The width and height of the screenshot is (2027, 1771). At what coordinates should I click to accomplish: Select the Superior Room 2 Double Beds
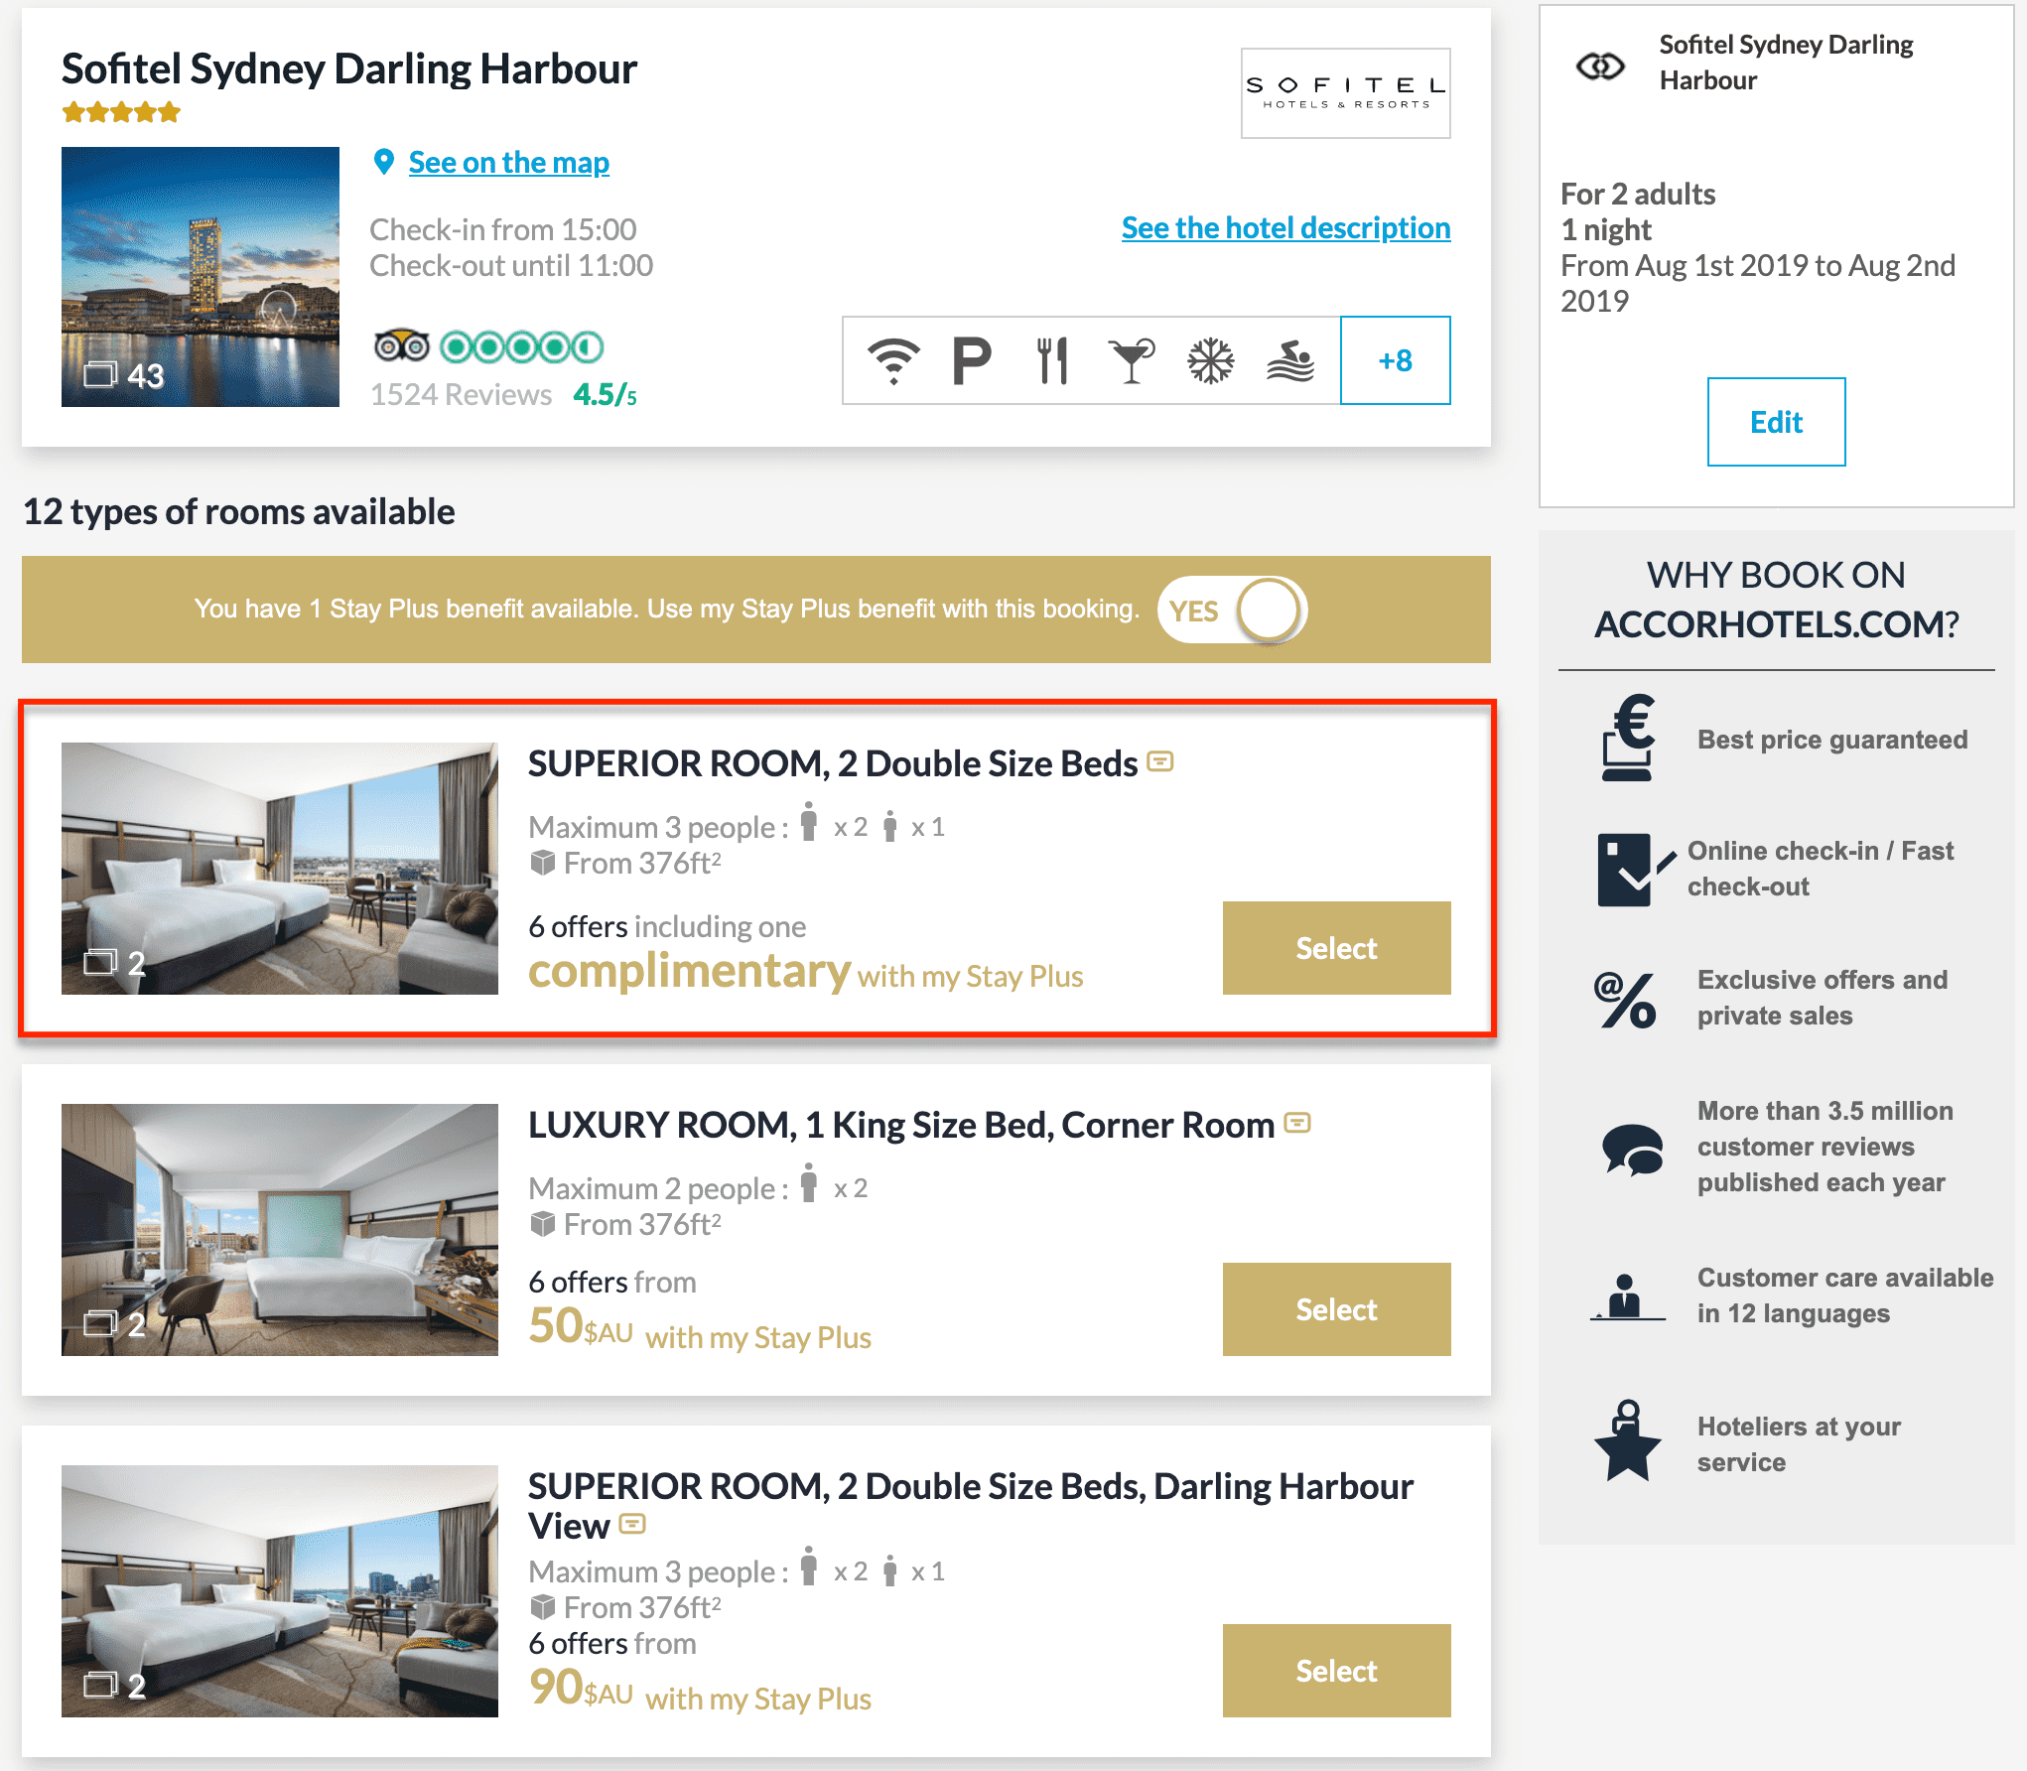click(x=1336, y=947)
